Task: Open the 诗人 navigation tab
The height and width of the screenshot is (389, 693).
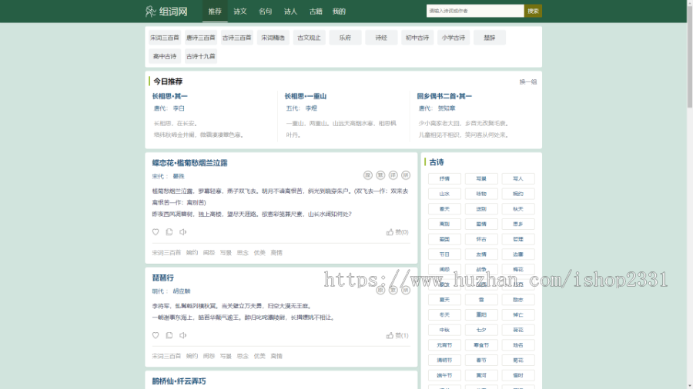Action: tap(290, 12)
